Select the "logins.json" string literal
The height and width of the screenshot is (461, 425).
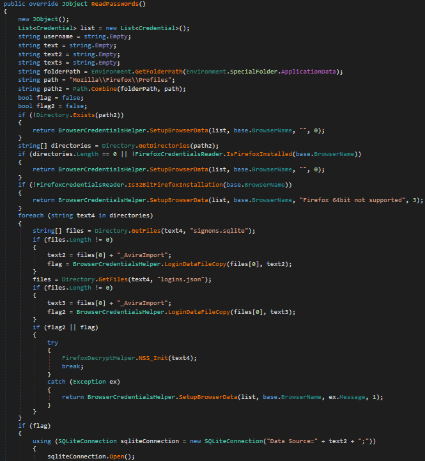[180, 279]
